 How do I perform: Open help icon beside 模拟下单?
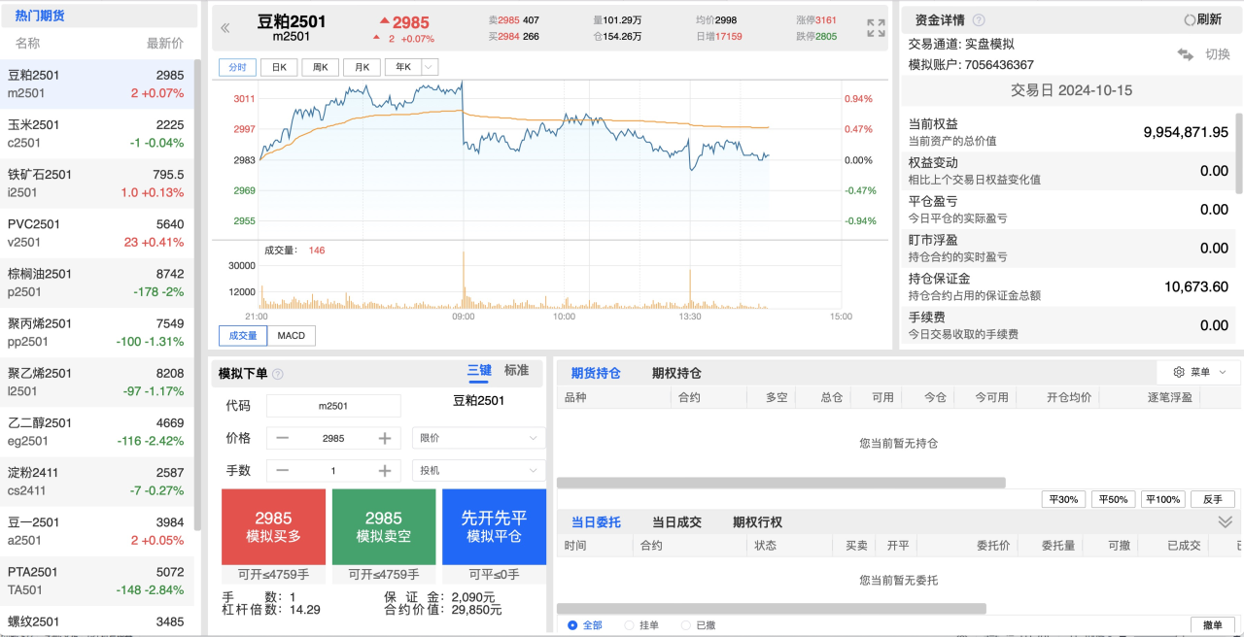click(278, 374)
